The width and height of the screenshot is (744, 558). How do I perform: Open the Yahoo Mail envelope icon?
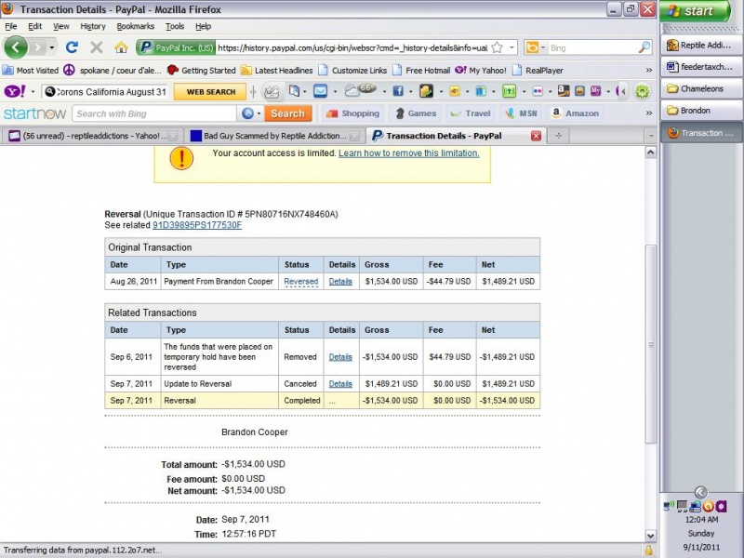pyautogui.click(x=320, y=91)
